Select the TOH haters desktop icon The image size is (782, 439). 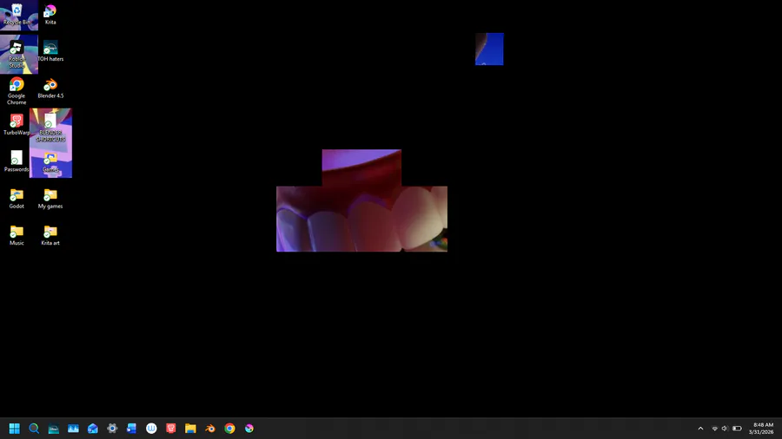click(50, 51)
